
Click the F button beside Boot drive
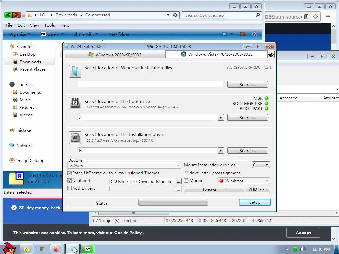(221, 117)
